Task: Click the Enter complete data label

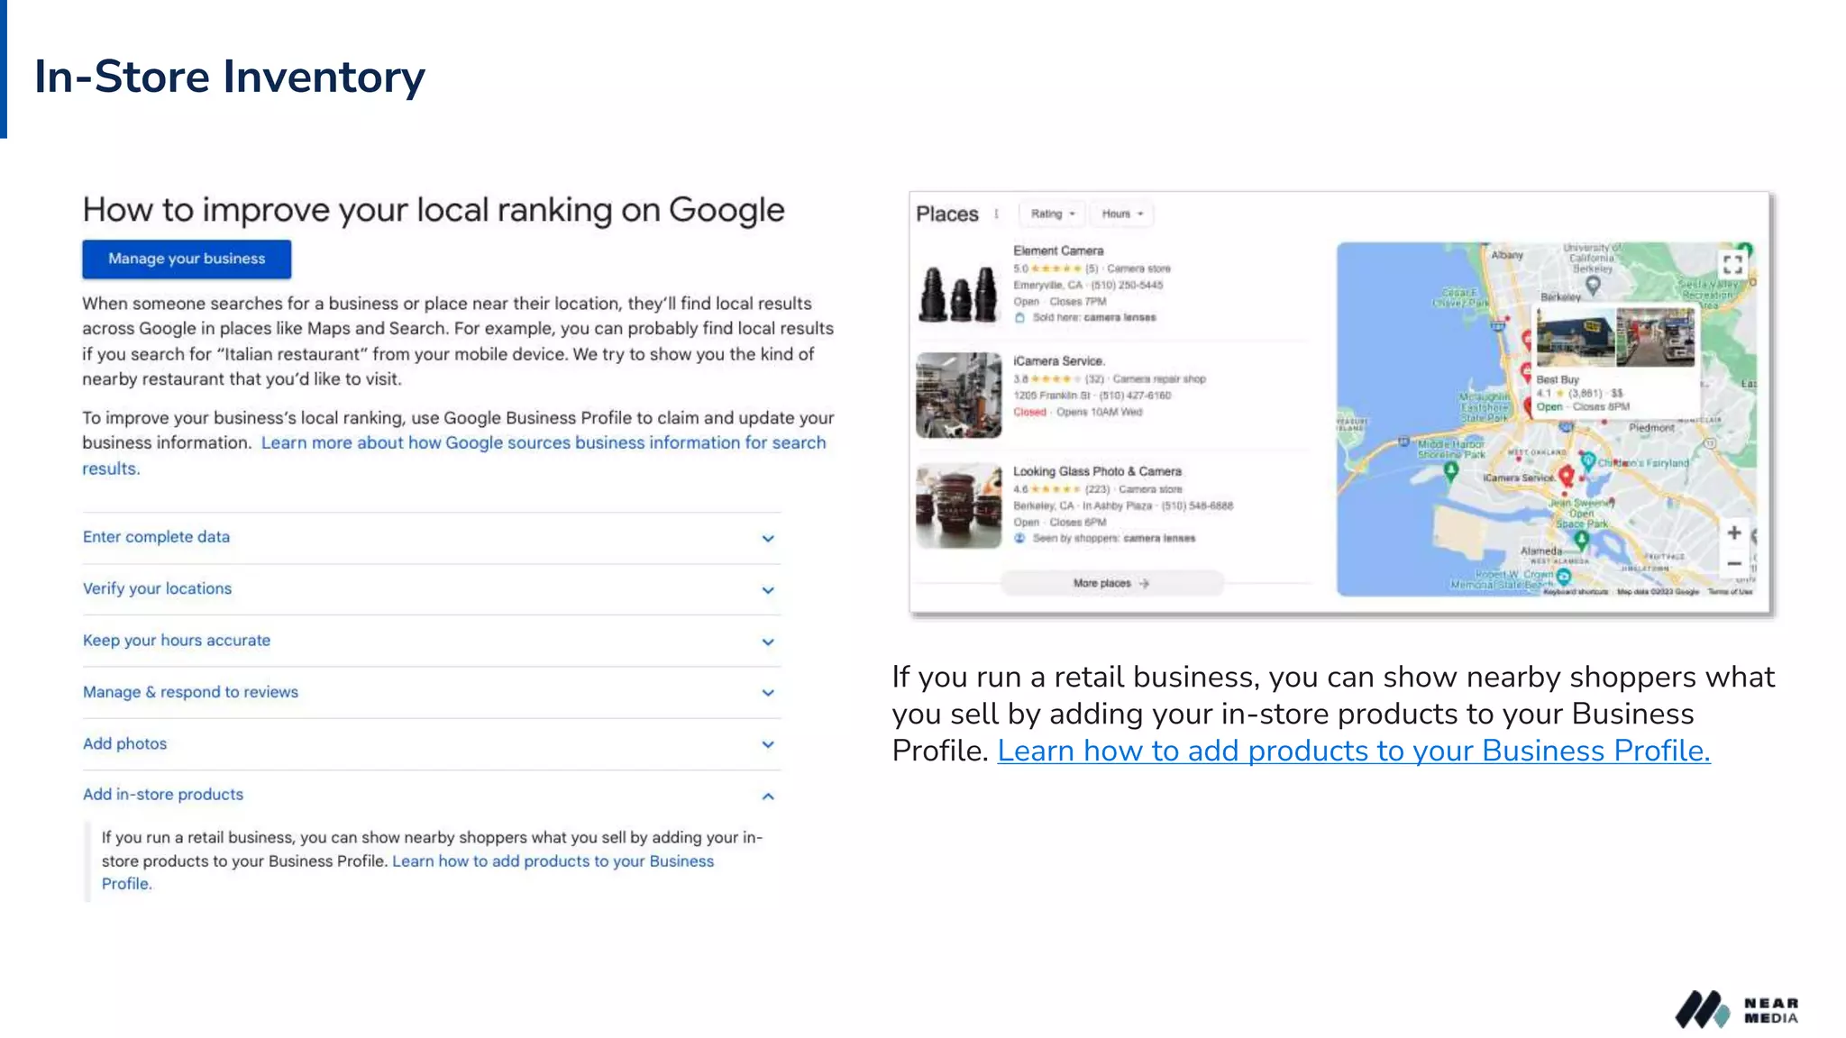Action: [156, 537]
